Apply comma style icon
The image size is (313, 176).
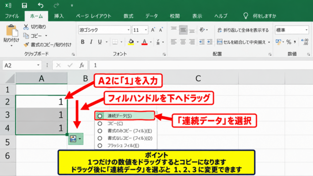click(295, 42)
